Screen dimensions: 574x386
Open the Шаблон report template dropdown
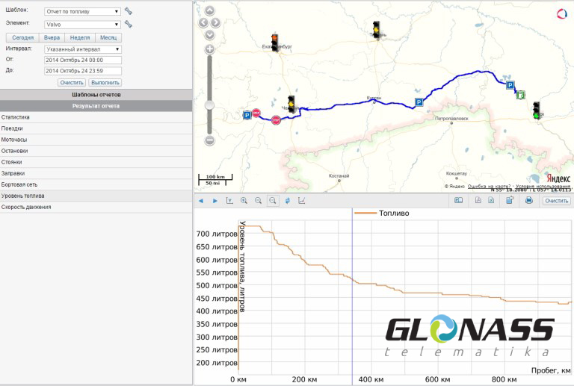click(x=81, y=12)
